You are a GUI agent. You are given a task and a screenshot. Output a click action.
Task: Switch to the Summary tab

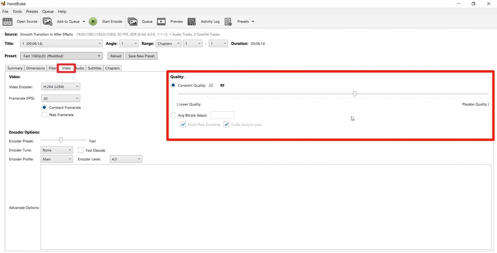15,68
